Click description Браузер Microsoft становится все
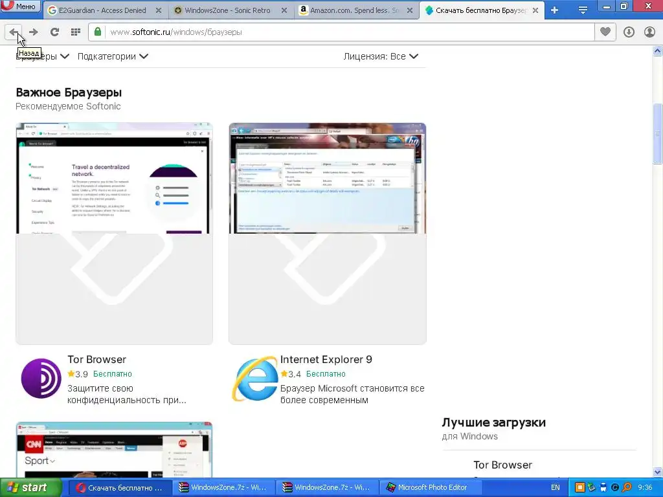The image size is (663, 497). (x=352, y=394)
